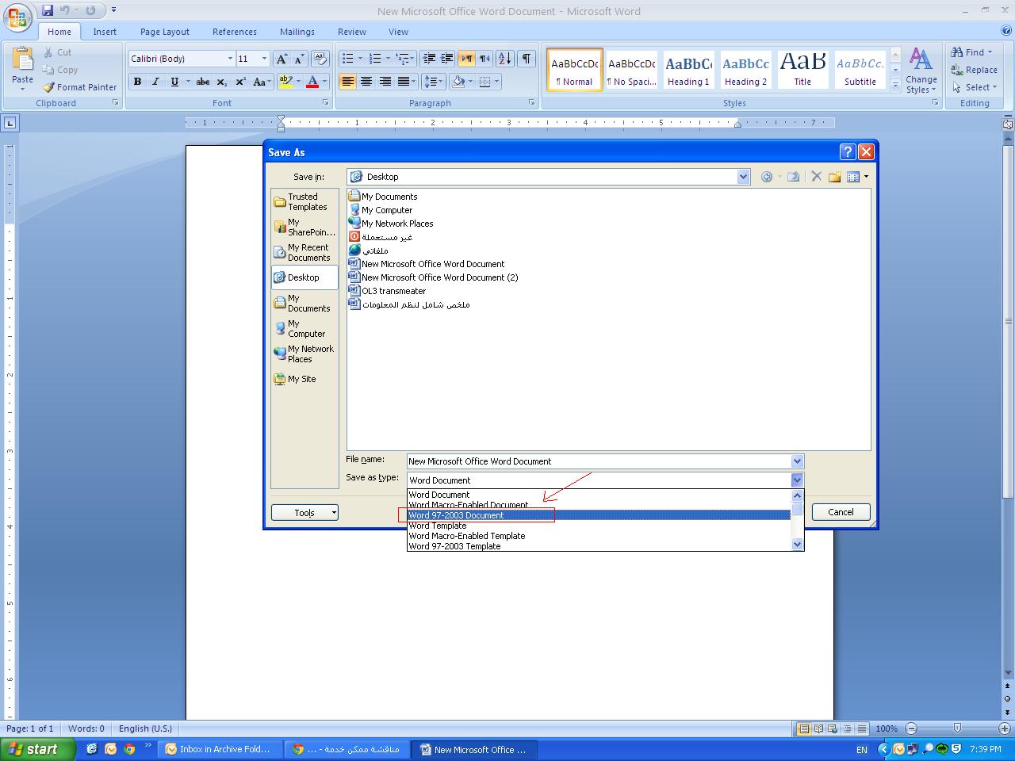
Task: Click Shrink Font icon
Action: [299, 59]
